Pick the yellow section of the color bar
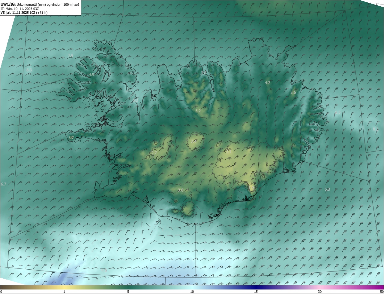 click(x=64, y=287)
